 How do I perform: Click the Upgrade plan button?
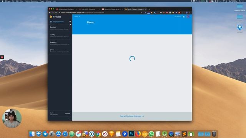tap(68, 113)
